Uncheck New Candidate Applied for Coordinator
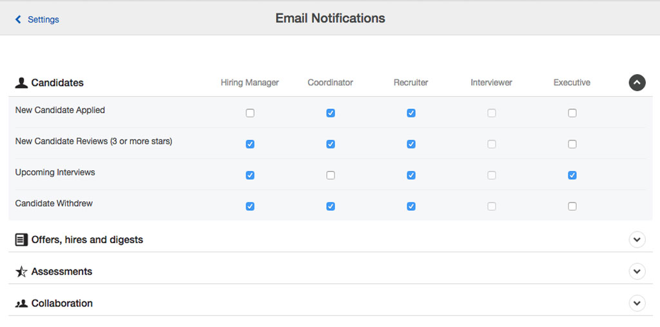 (331, 113)
